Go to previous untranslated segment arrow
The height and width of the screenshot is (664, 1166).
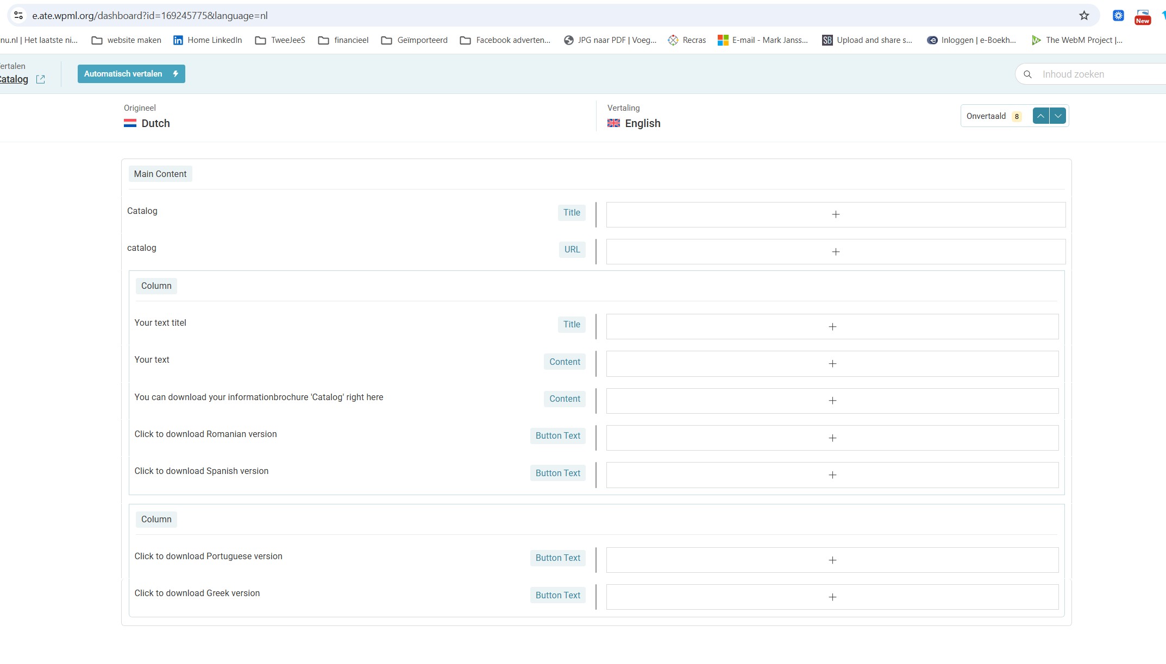1040,116
